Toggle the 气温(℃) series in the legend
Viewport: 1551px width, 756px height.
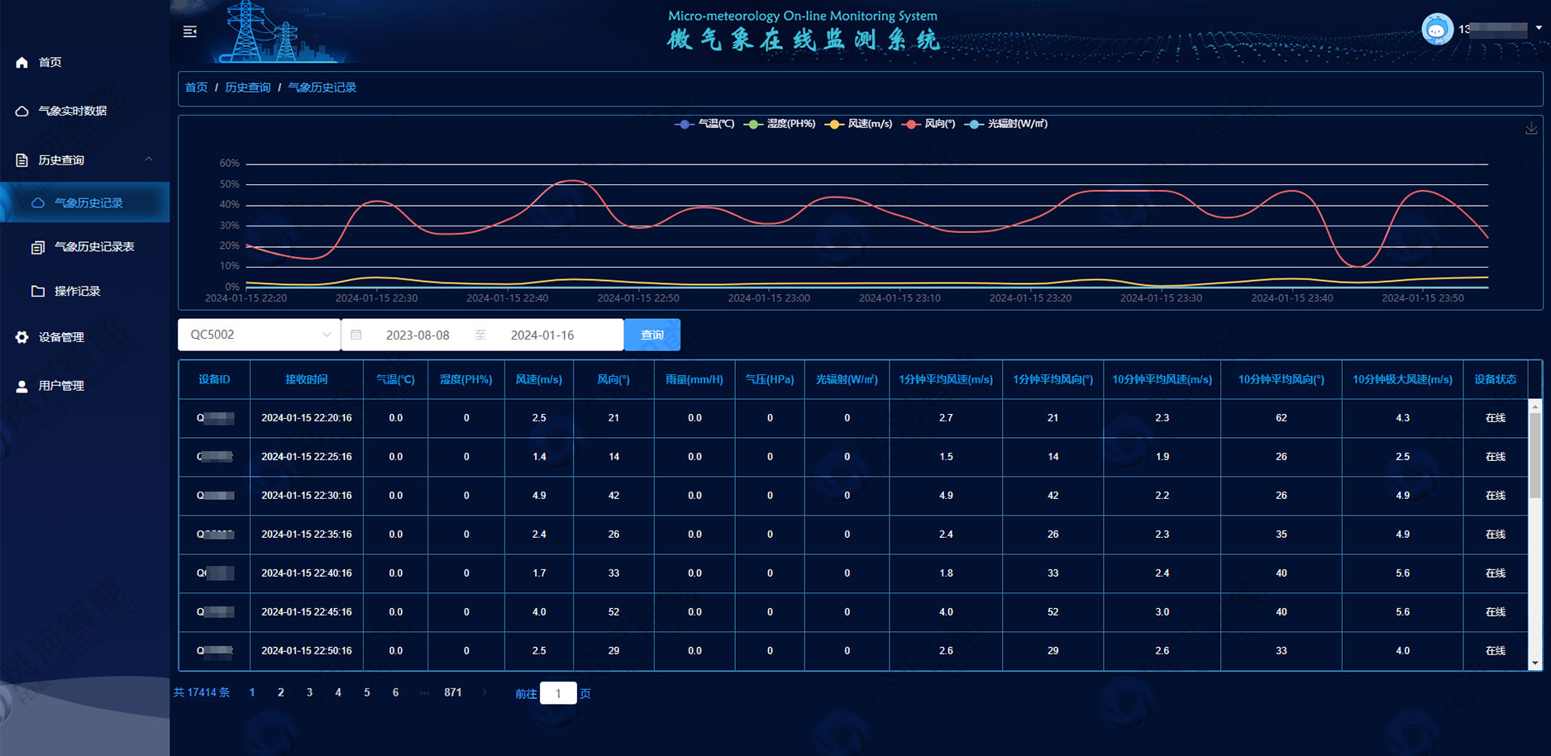(704, 124)
